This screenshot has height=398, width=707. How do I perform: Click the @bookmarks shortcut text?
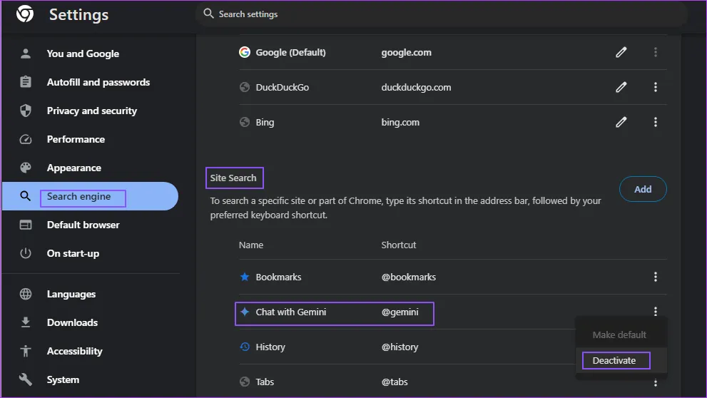click(x=409, y=277)
